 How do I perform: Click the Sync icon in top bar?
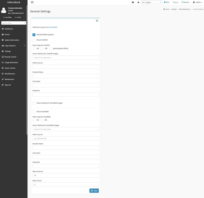(174, 2)
